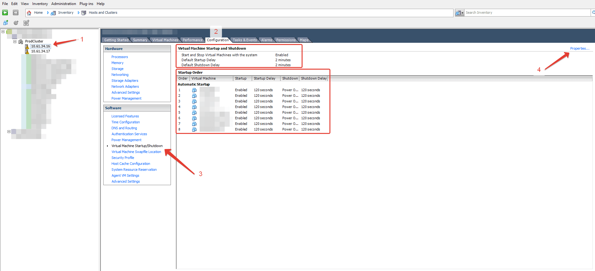Select the VM icon in startup row 1
The height and width of the screenshot is (271, 595).
[194, 90]
